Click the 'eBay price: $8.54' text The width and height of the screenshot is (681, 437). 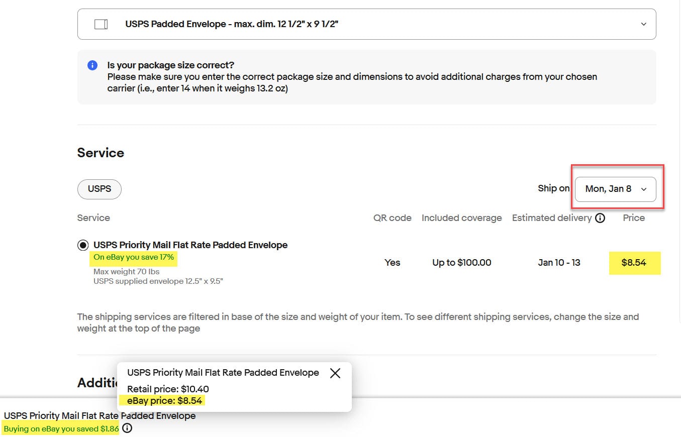[165, 400]
